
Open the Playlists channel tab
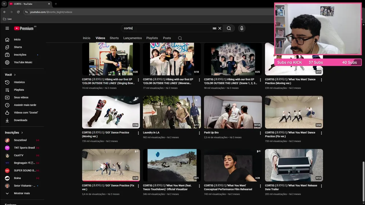click(152, 38)
